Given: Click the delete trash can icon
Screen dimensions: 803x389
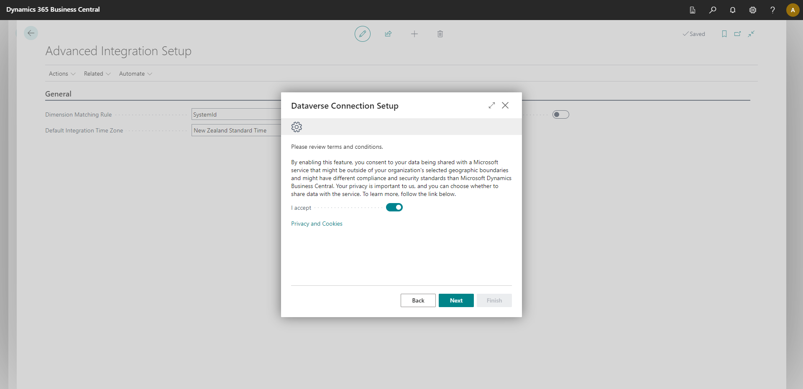Looking at the screenshot, I should pos(440,34).
